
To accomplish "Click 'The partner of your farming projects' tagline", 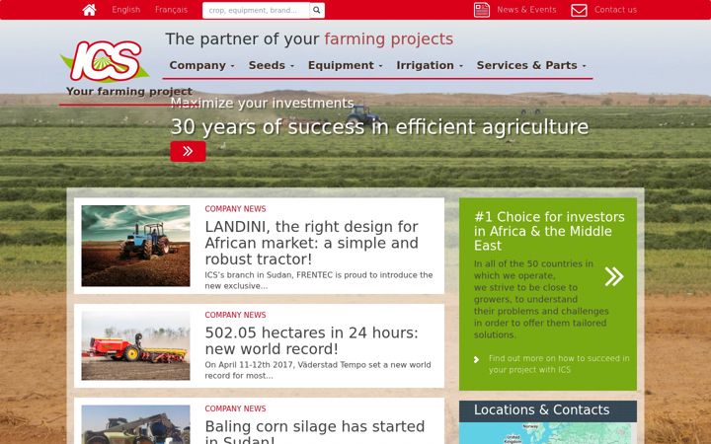I will tap(309, 38).
